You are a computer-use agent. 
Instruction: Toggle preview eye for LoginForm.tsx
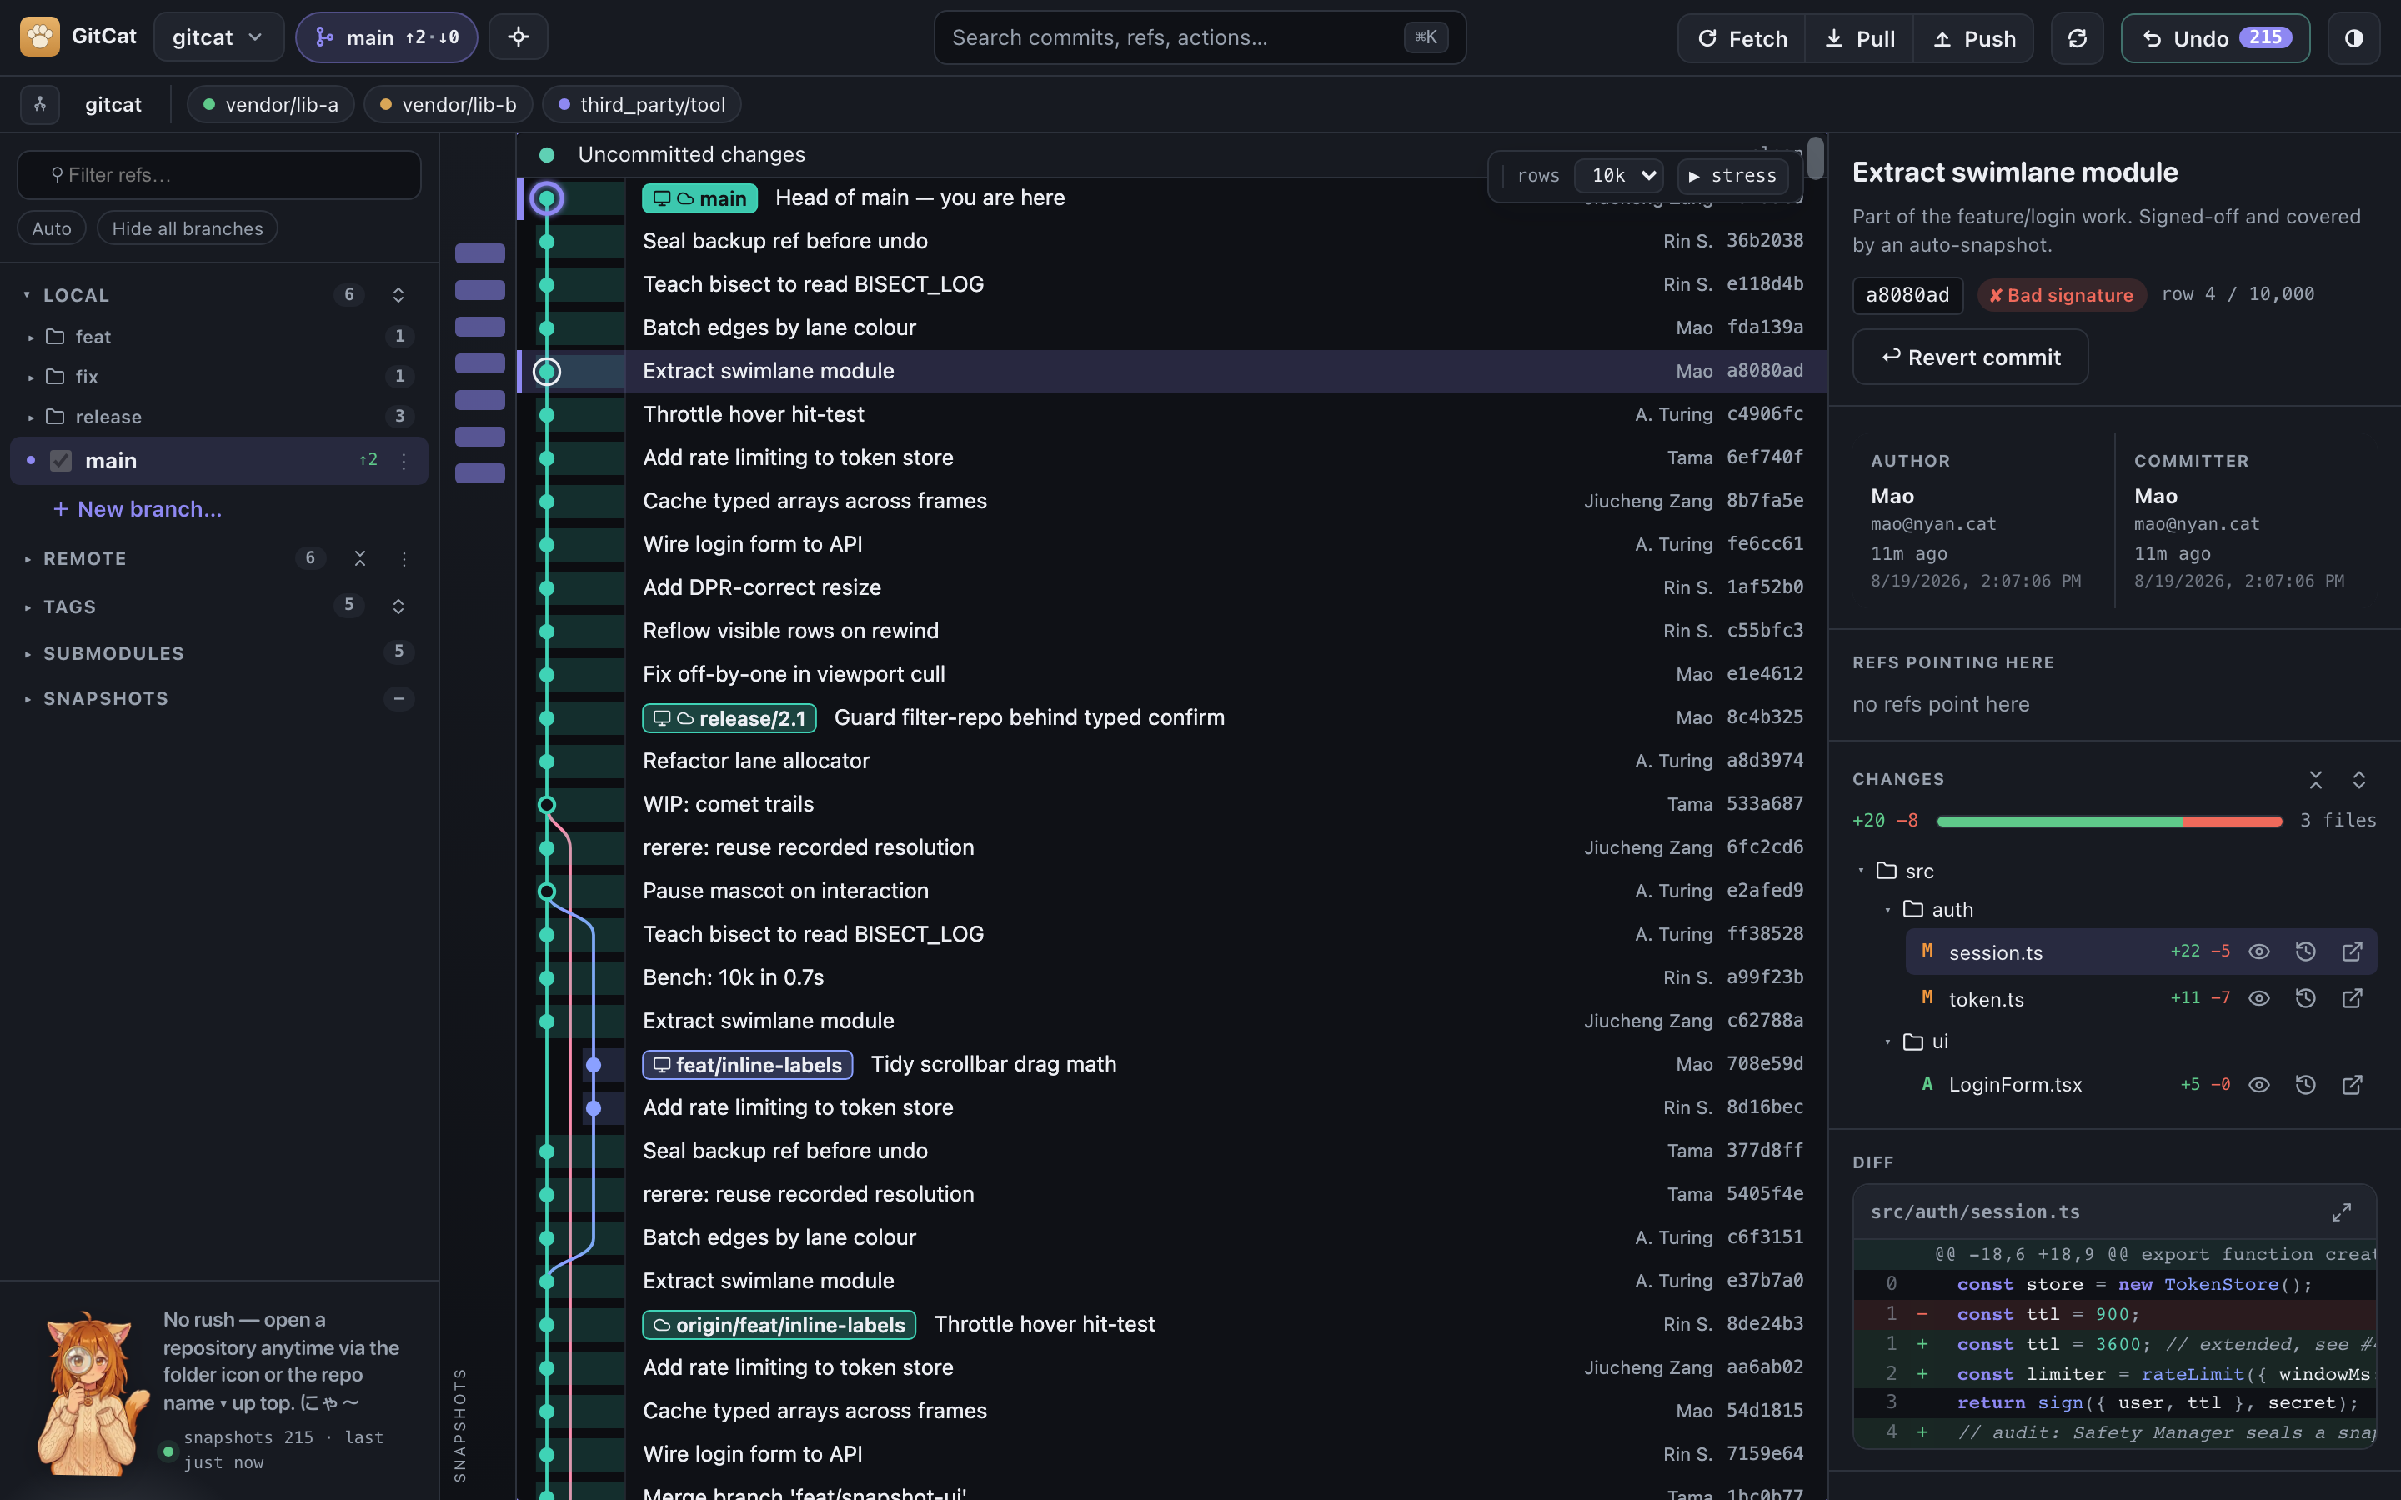(2259, 1084)
